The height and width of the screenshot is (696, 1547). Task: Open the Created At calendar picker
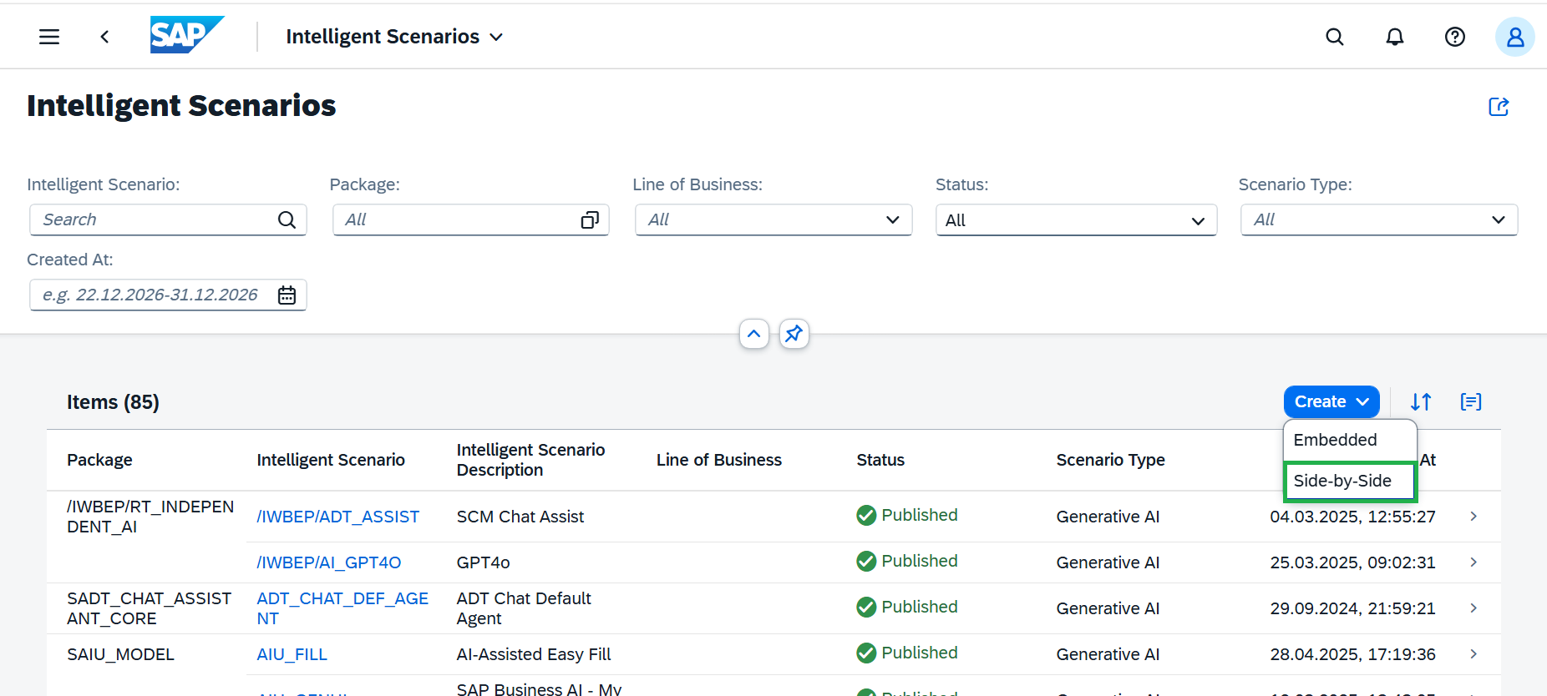(287, 295)
